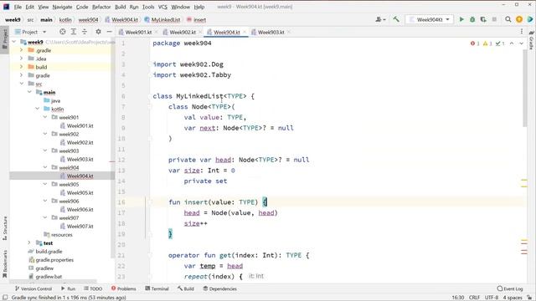Expand All icon in Project panel
This screenshot has height=301, width=536.
click(74, 32)
